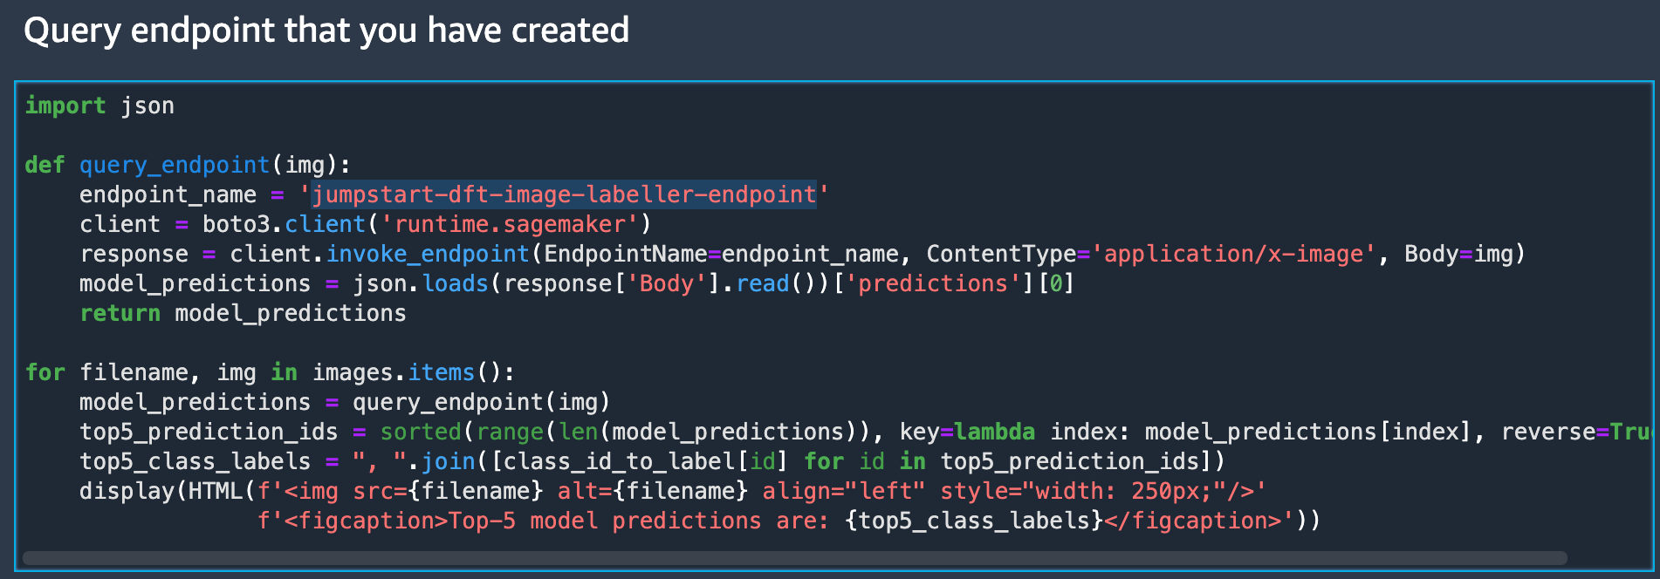Image resolution: width=1660 pixels, height=579 pixels.
Task: Click the query_endpoint function name in def line
Action: click(175, 165)
